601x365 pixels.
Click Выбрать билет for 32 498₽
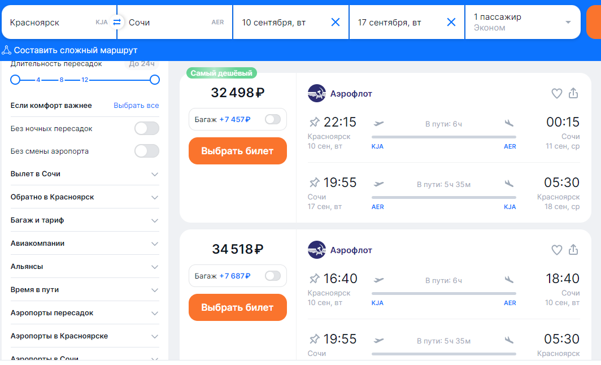237,151
